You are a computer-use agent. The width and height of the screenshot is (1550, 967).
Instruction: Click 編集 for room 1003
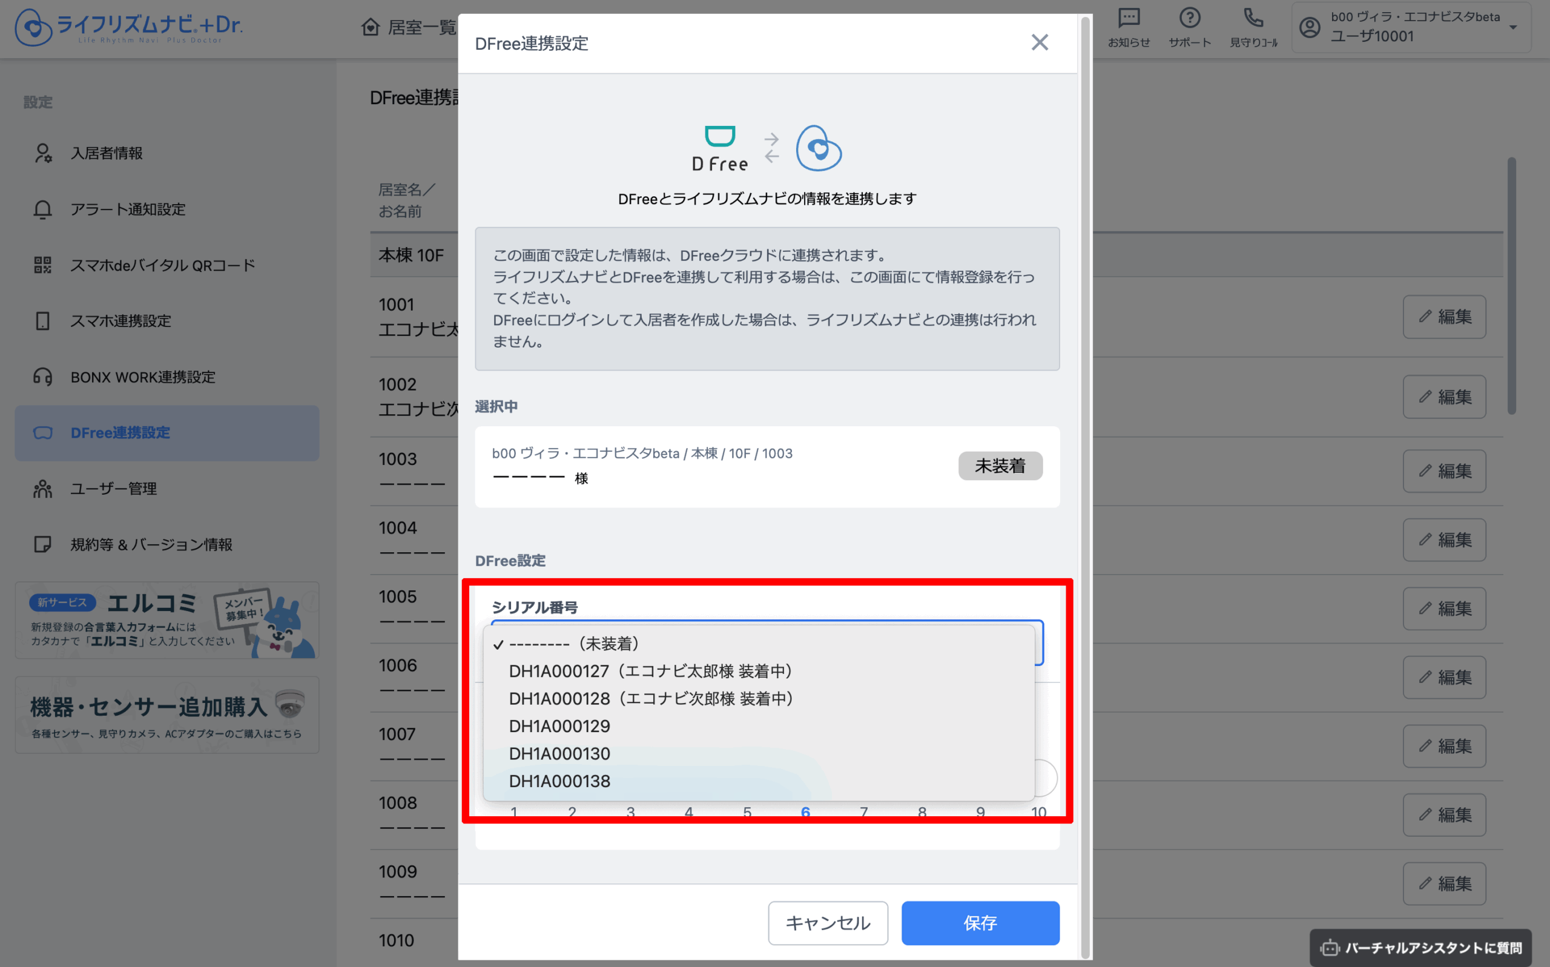click(x=1444, y=470)
